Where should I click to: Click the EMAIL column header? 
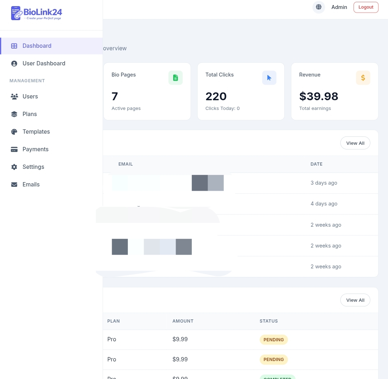pyautogui.click(x=125, y=164)
